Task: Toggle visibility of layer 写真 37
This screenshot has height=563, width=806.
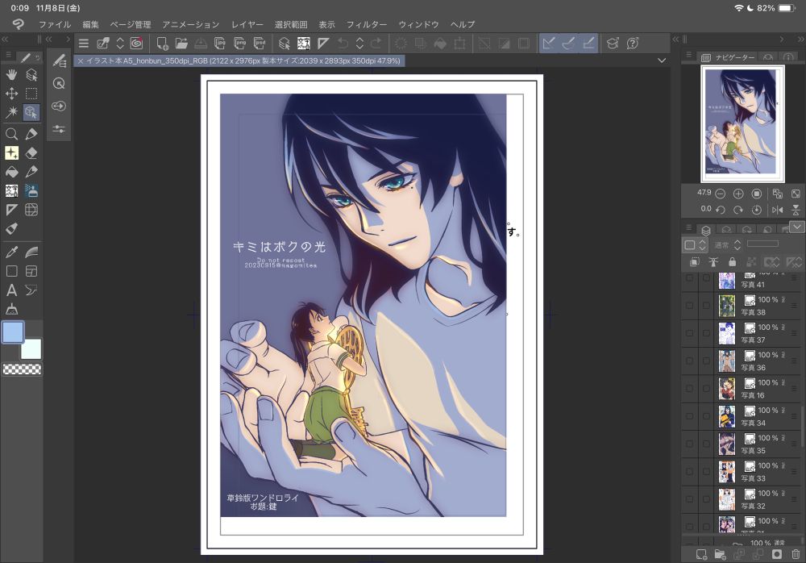Action: [x=689, y=333]
